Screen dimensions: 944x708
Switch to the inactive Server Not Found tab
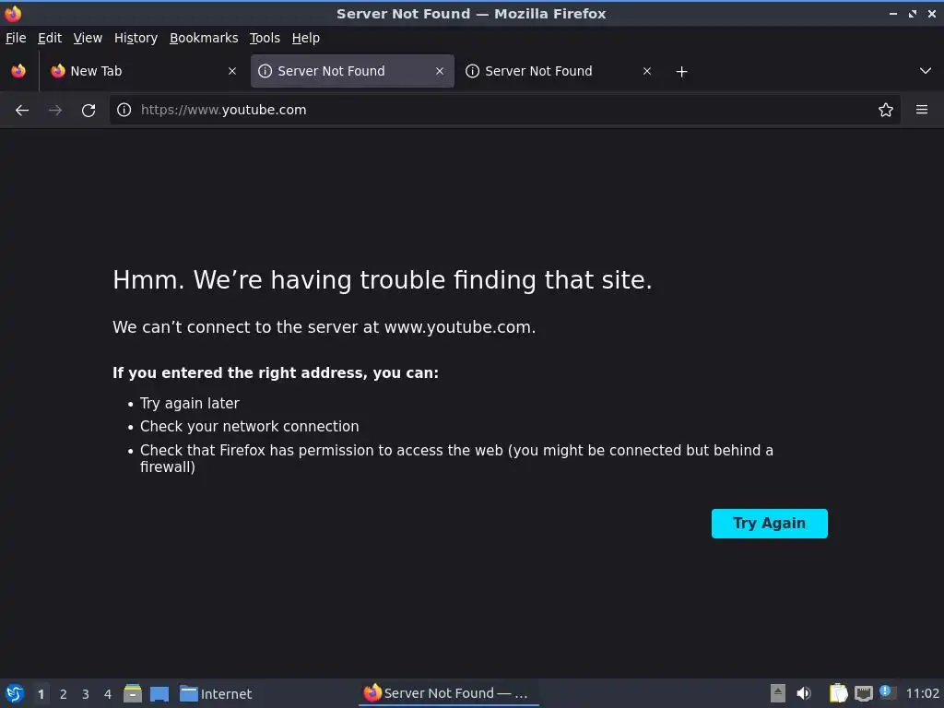560,71
